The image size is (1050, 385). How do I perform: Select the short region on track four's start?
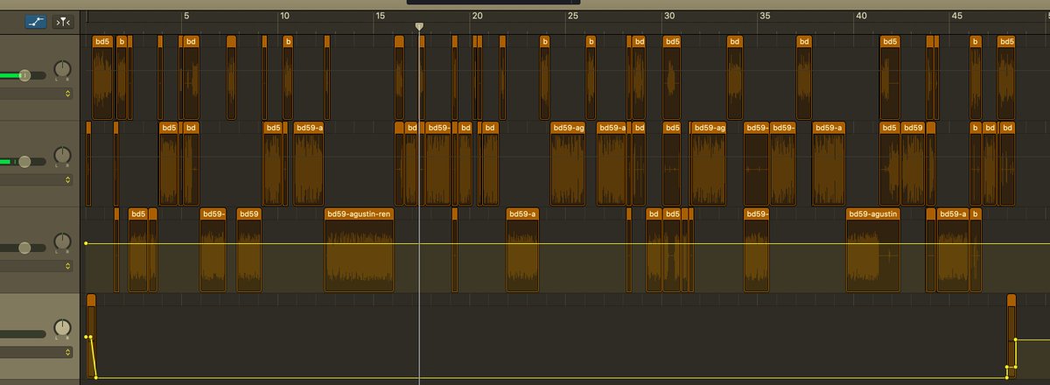(x=91, y=336)
